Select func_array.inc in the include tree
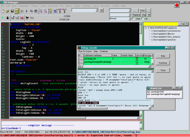 tap(166, 37)
